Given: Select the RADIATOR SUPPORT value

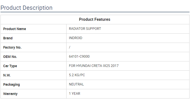Looking at the screenshot, I should pos(85,29).
